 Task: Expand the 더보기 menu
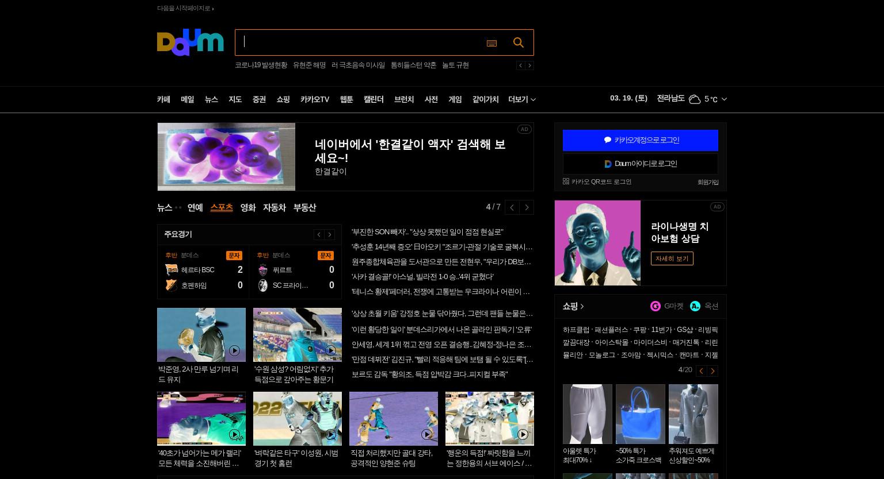coord(522,99)
